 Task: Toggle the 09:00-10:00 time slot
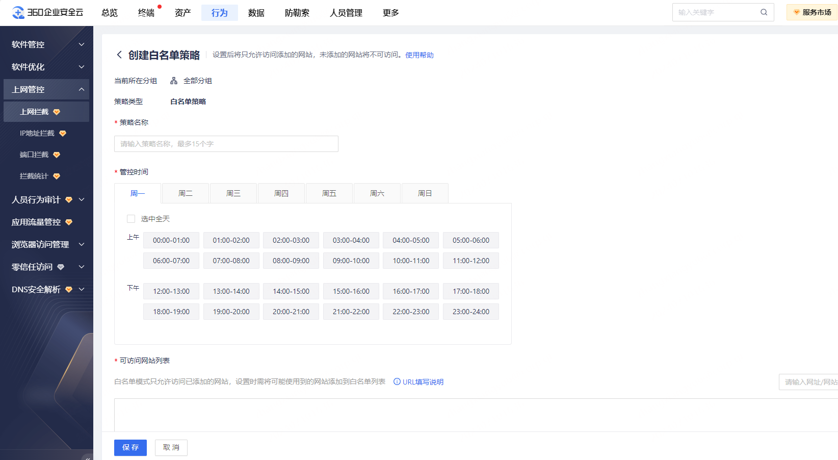351,261
